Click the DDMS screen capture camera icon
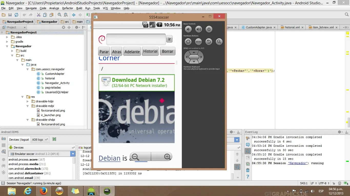 (x=4, y=139)
